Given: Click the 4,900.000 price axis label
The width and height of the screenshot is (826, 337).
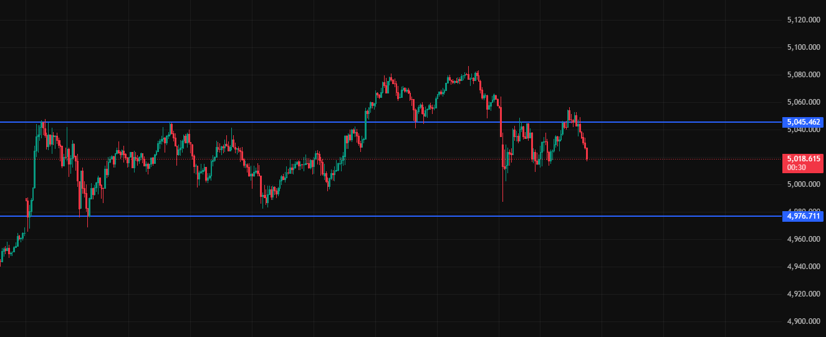Looking at the screenshot, I should (803, 321).
